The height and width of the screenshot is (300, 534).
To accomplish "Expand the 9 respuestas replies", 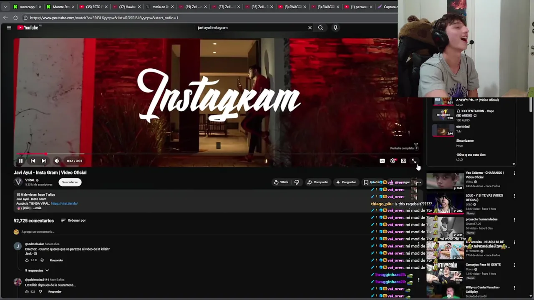I will click(37, 270).
